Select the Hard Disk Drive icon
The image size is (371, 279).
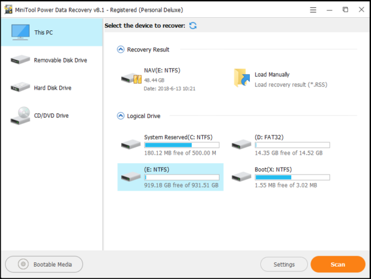click(x=20, y=87)
